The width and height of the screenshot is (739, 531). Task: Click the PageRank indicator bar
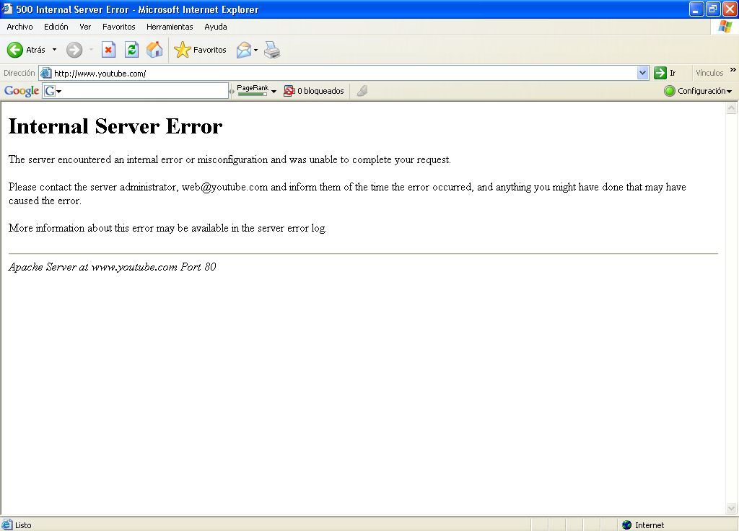[252, 95]
